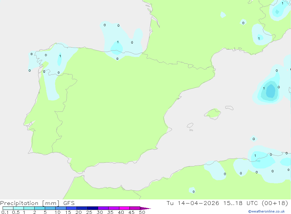
Task: Click the dark navy 25–30 mm swatch
Action: click(93, 208)
